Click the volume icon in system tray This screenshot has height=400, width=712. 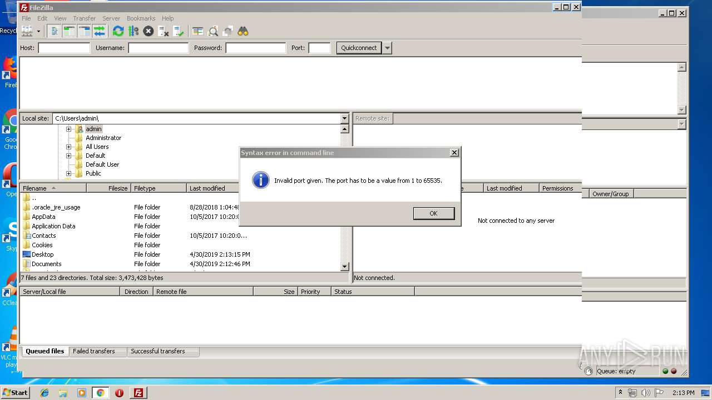tap(645, 393)
